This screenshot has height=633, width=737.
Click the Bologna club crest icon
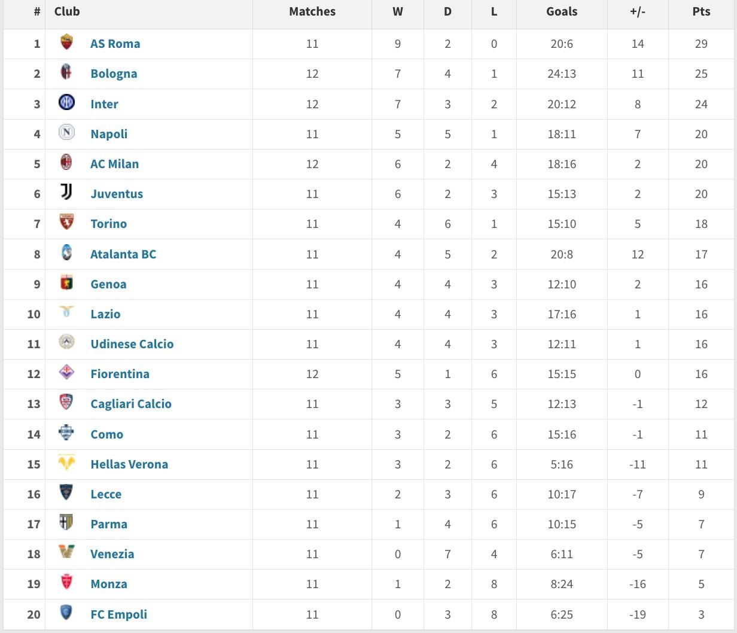66,72
